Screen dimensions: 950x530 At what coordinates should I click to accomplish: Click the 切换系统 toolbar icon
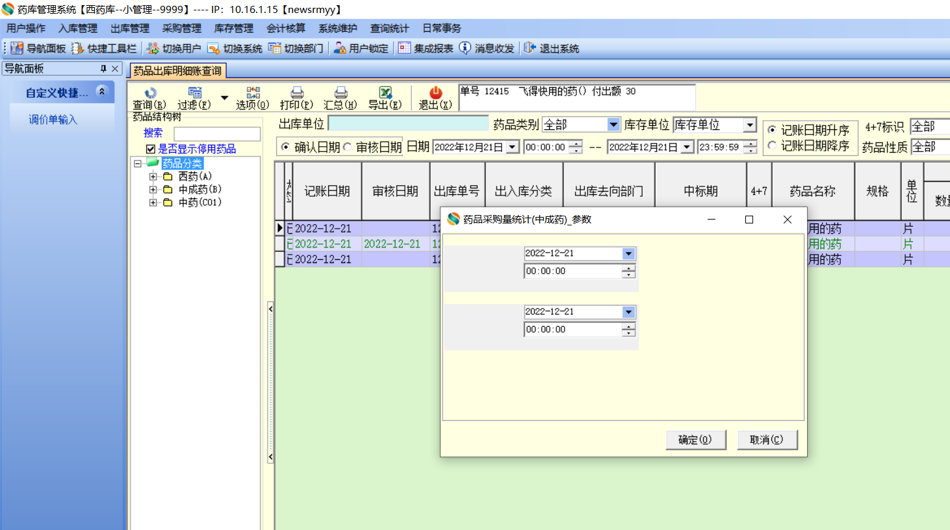coord(235,49)
